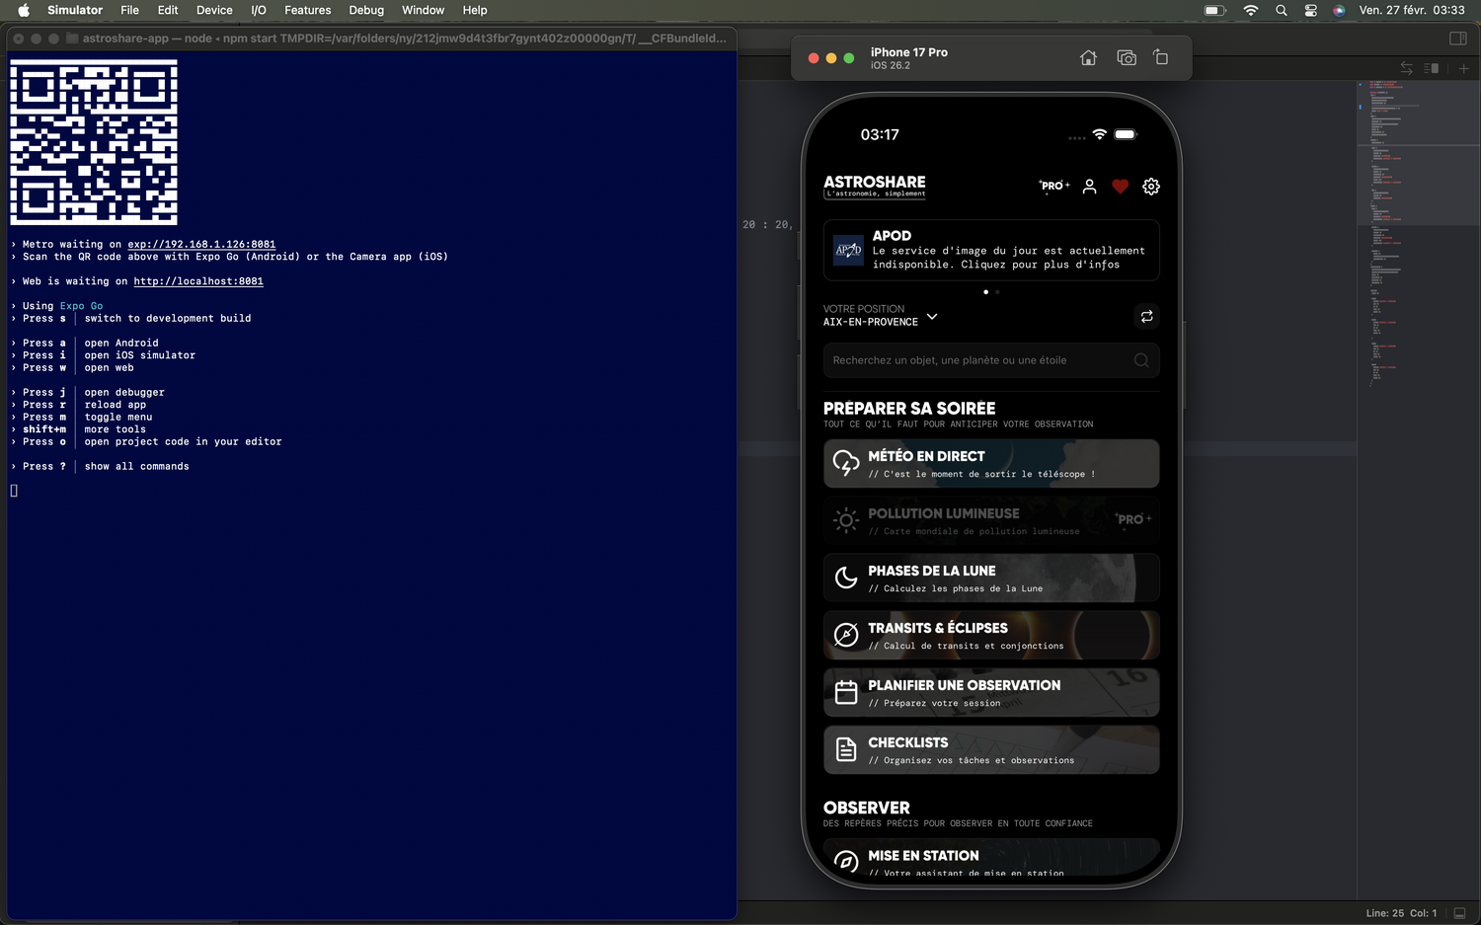The image size is (1481, 925).
Task: Click the exp://192.168.1.126:8081 link in terminal
Action: tap(201, 245)
